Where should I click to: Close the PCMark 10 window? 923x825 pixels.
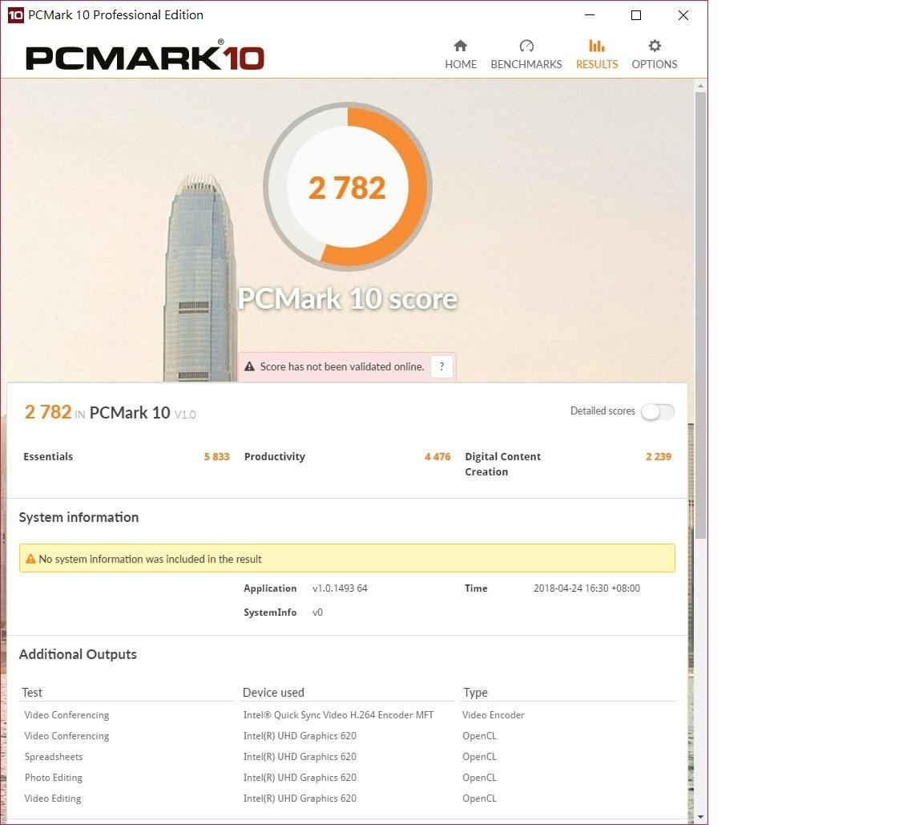coord(683,15)
